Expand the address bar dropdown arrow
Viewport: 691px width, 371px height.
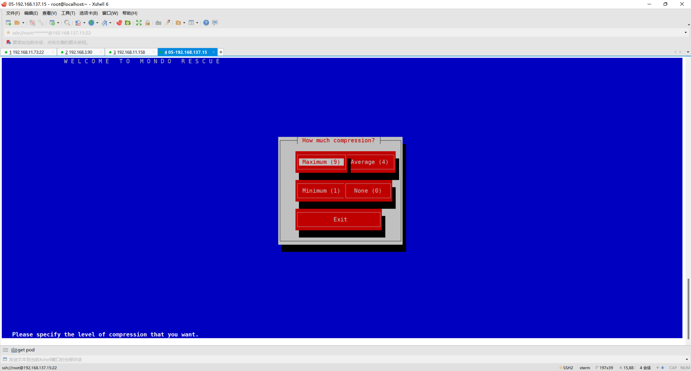point(685,33)
